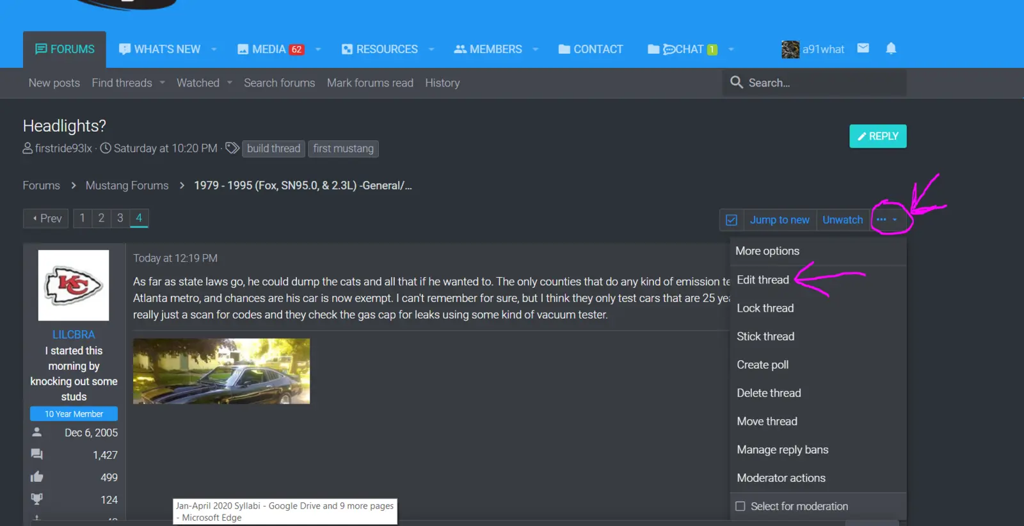Screen dimensions: 1024x526
Task: Open the Members tab
Action: click(x=488, y=49)
